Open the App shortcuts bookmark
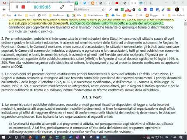This screenshot has width=187, height=140. coord(7,15)
